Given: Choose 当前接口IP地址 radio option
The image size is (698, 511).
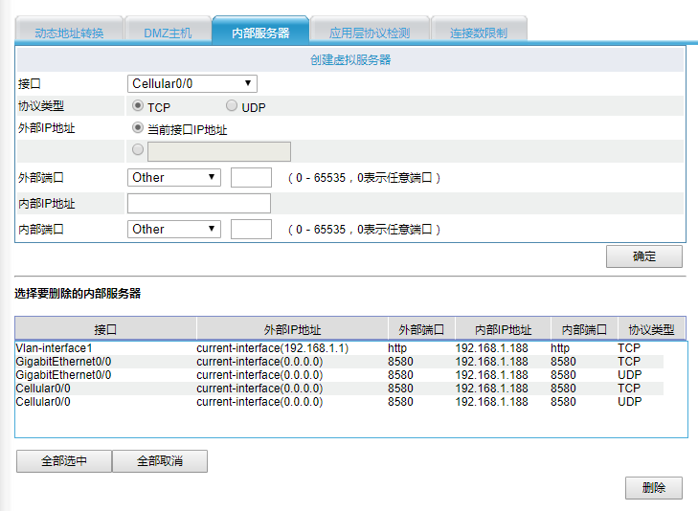Looking at the screenshot, I should click(x=138, y=128).
